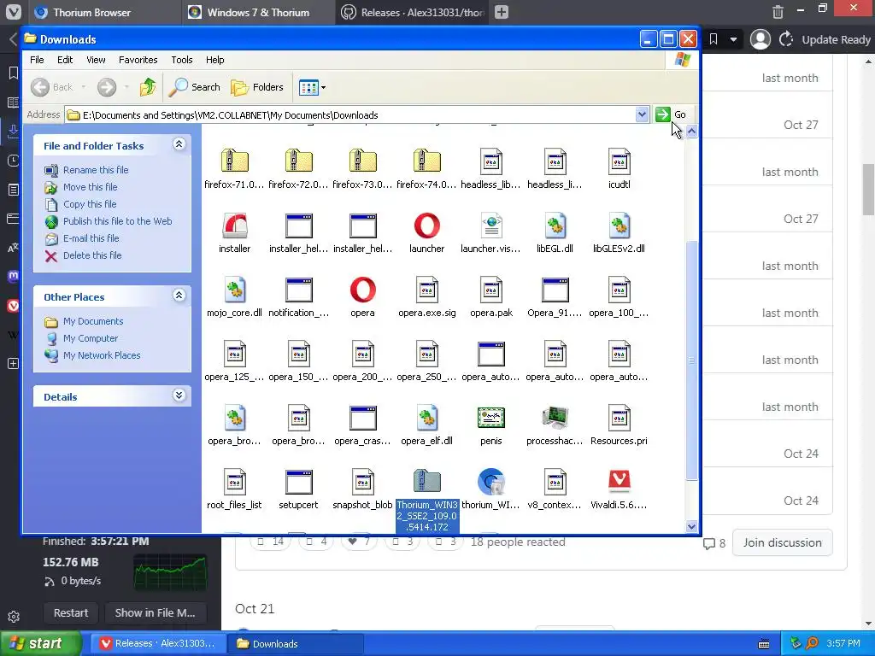This screenshot has height=656, width=875.
Task: Open the Search pane in Explorer
Action: tap(195, 87)
